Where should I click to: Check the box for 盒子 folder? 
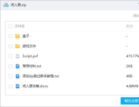pos(10,36)
